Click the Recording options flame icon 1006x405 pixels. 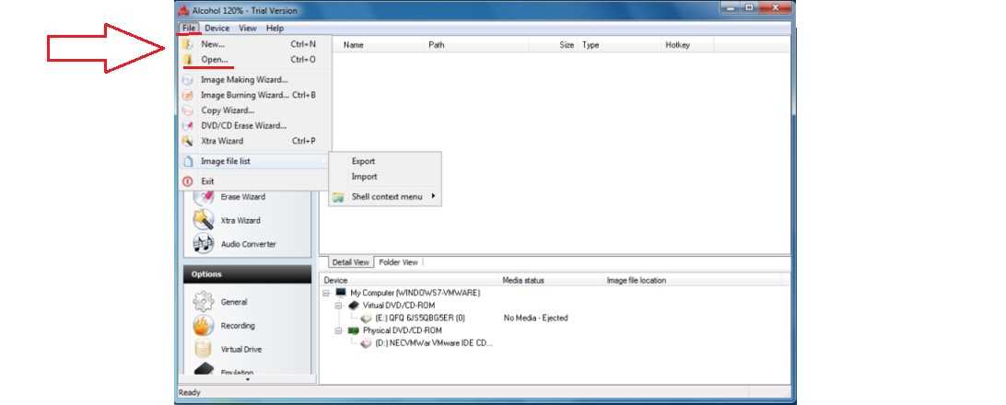pyautogui.click(x=204, y=326)
